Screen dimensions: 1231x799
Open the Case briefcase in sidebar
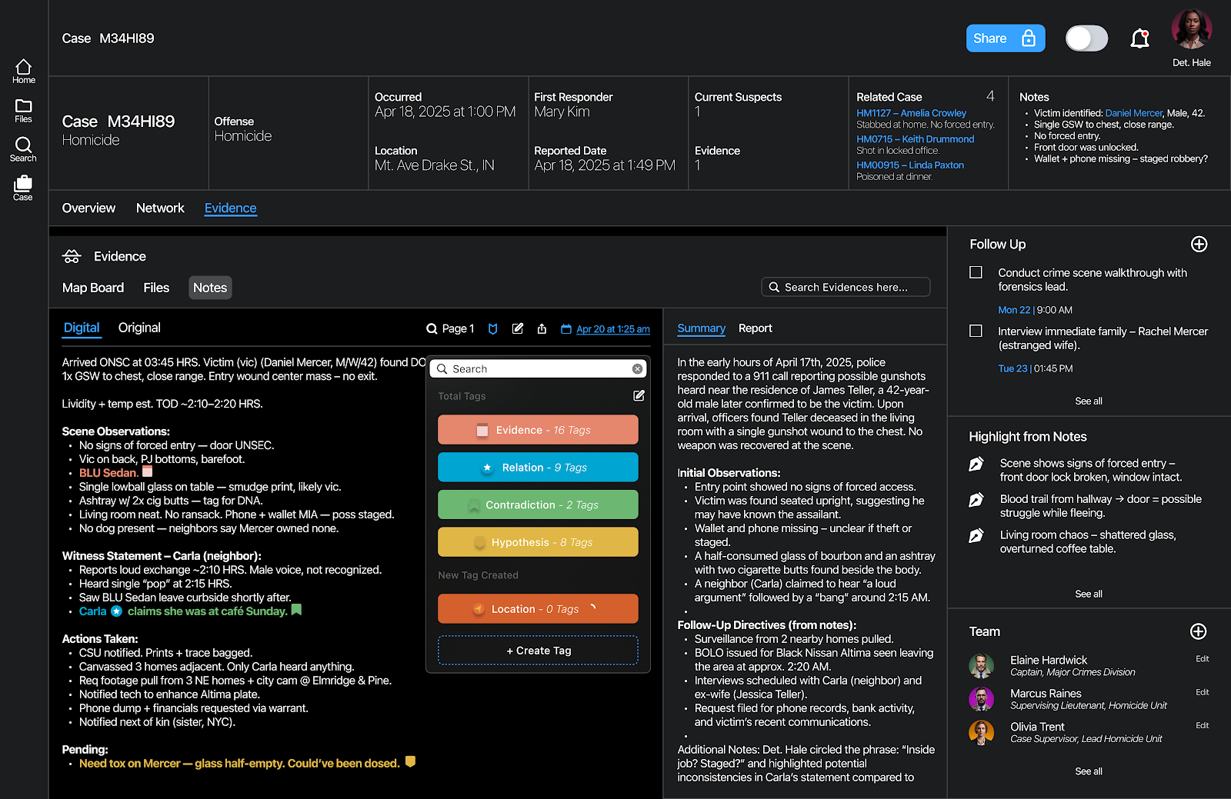[23, 188]
